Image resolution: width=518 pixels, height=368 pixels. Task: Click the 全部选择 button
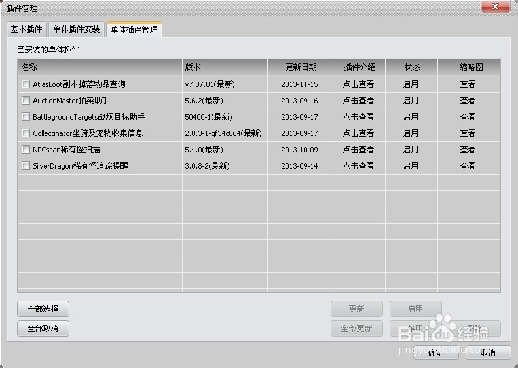(43, 309)
